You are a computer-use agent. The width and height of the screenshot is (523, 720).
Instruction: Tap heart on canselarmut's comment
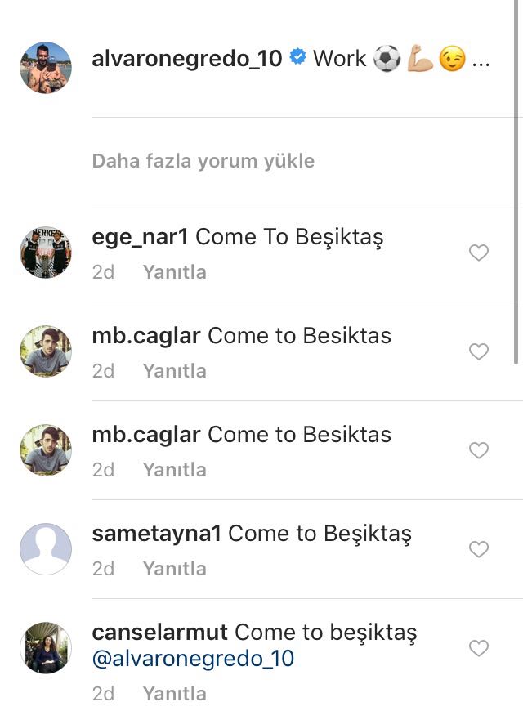coord(478,648)
